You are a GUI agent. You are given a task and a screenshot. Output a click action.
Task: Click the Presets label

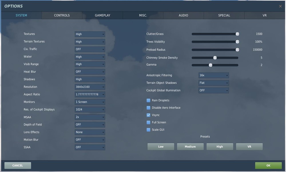[205, 136]
